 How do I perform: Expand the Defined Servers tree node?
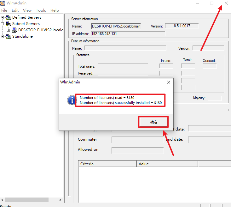3,17
